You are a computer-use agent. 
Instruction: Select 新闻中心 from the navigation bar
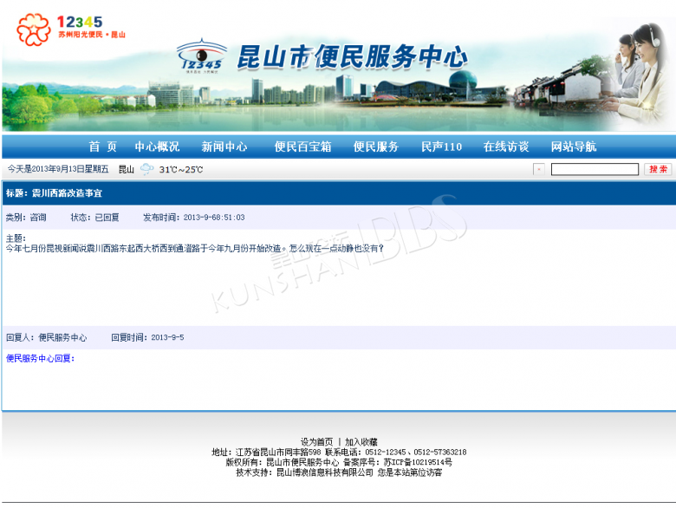[x=224, y=147]
